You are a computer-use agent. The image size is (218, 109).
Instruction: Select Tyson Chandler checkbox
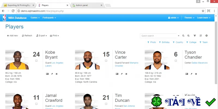tap(176, 60)
